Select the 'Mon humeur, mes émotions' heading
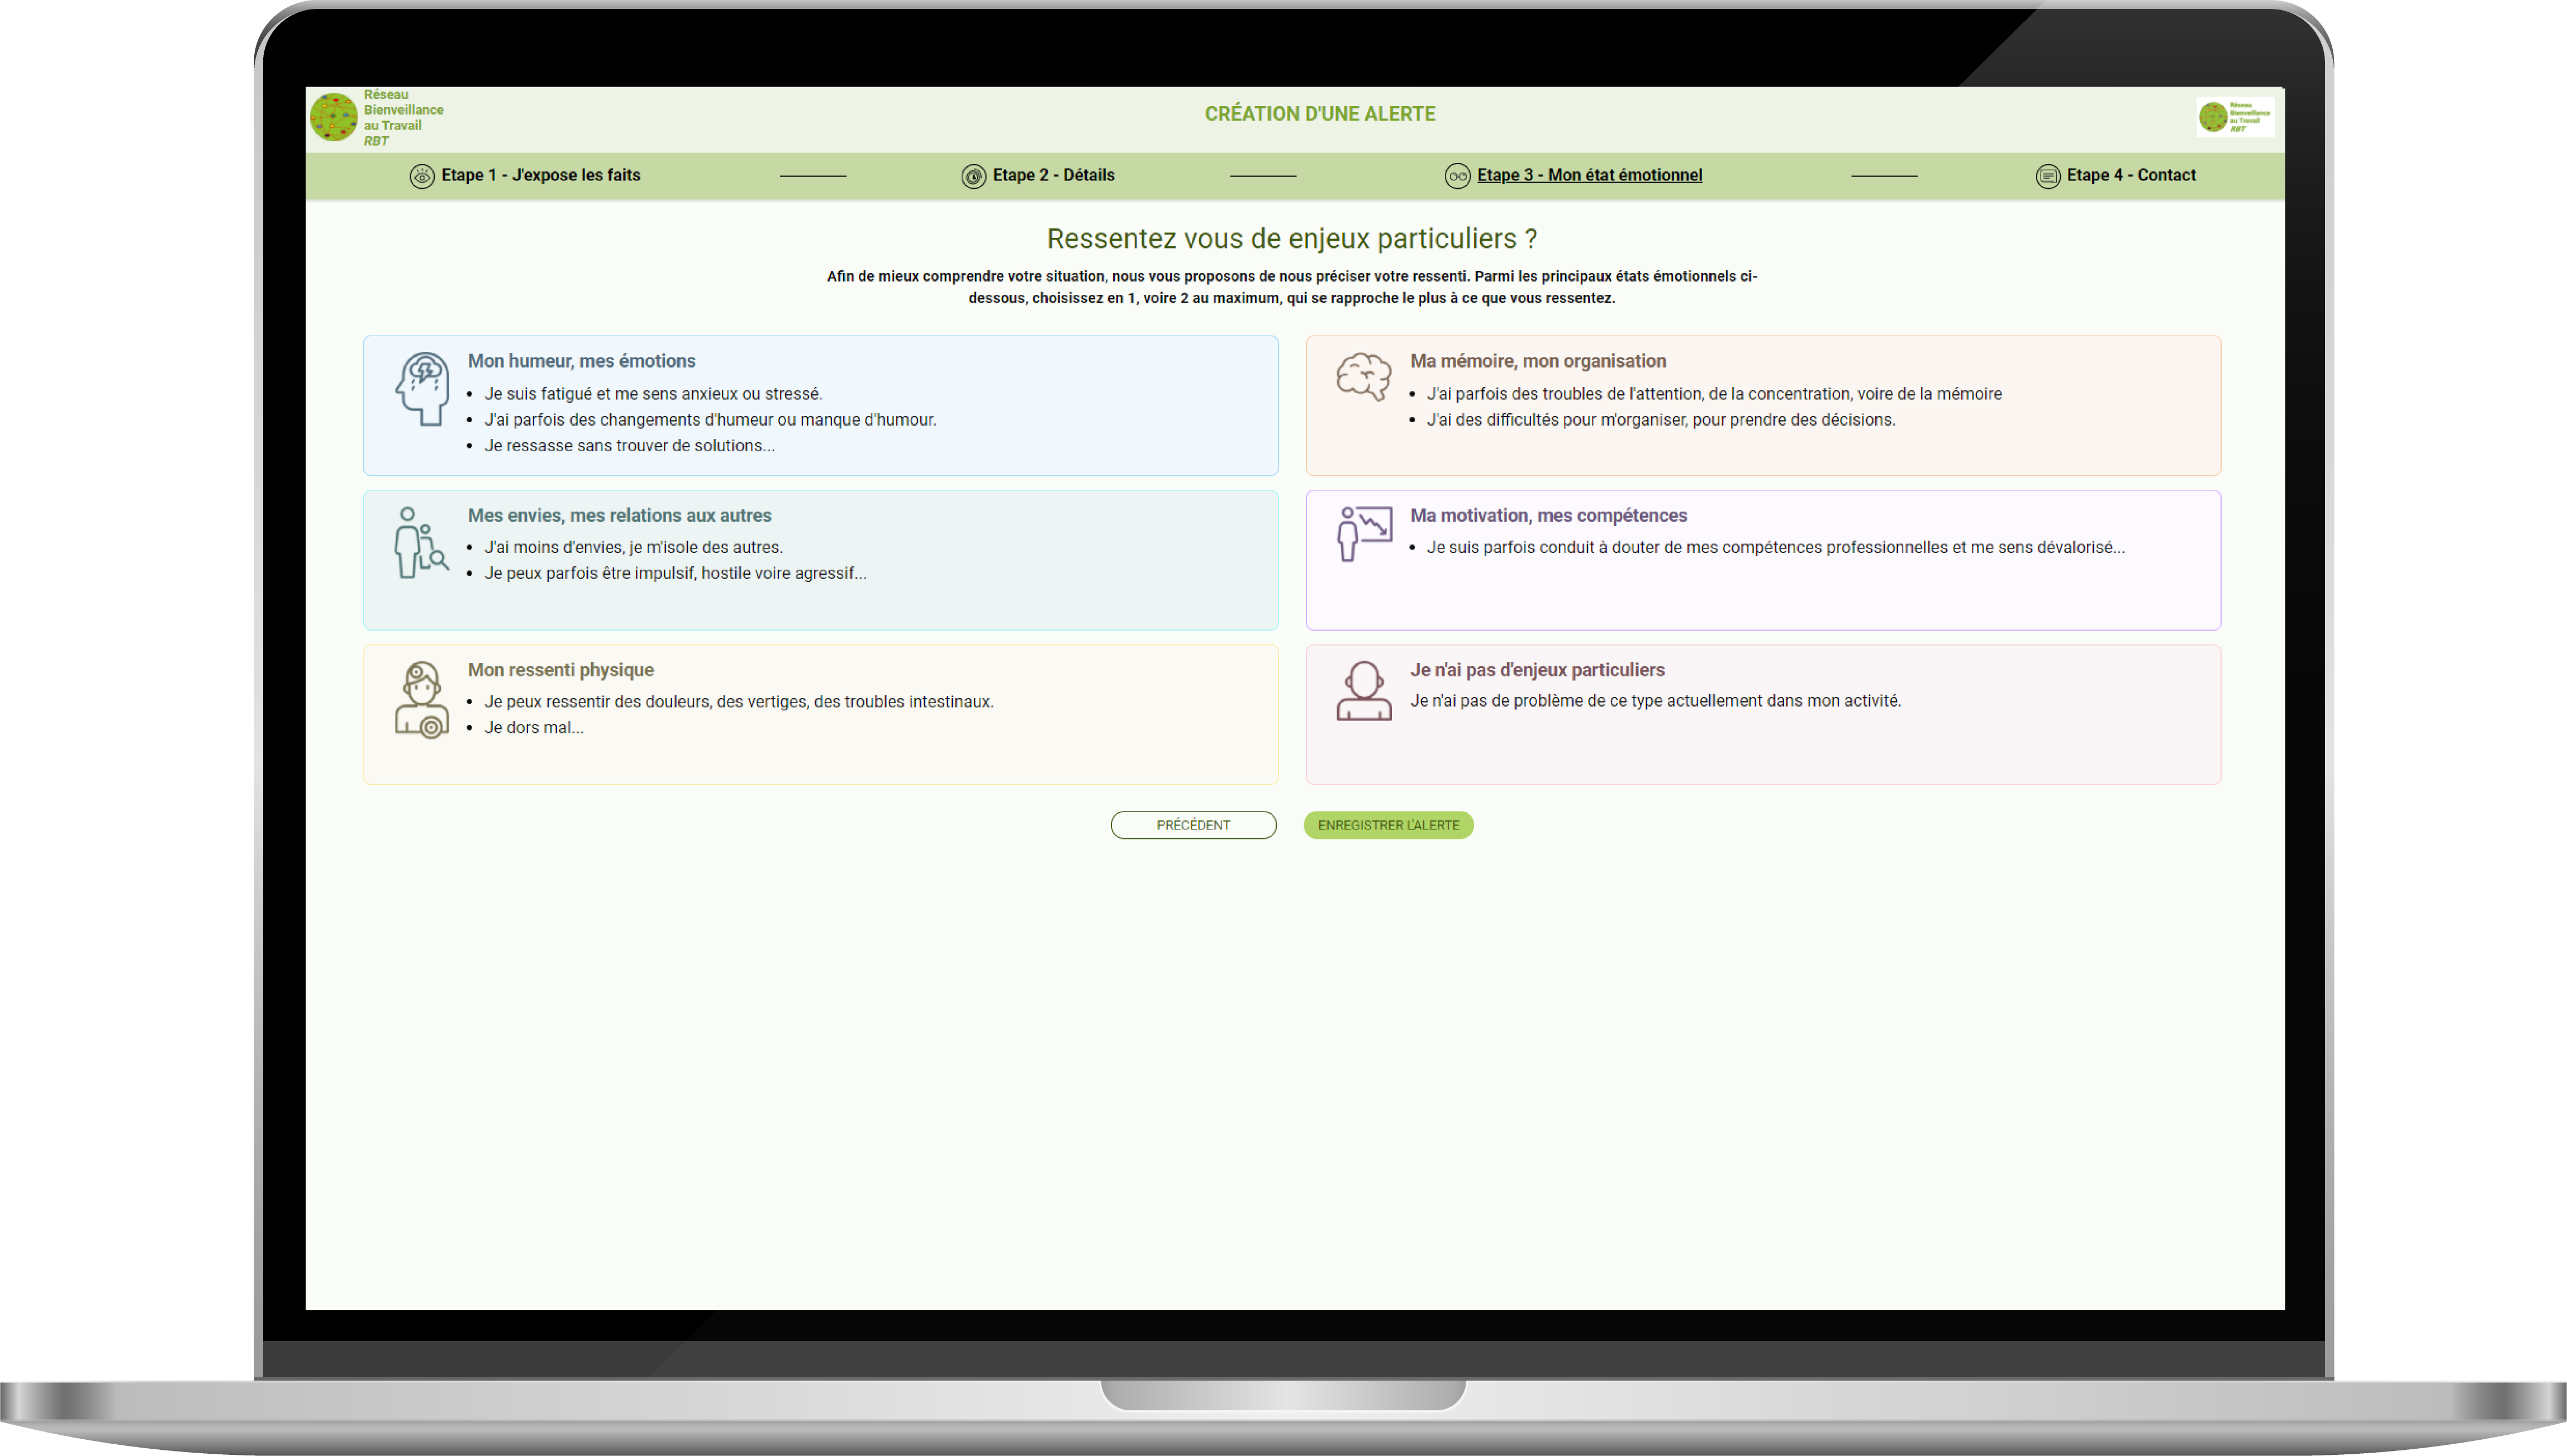The width and height of the screenshot is (2567, 1456). pyautogui.click(x=581, y=361)
